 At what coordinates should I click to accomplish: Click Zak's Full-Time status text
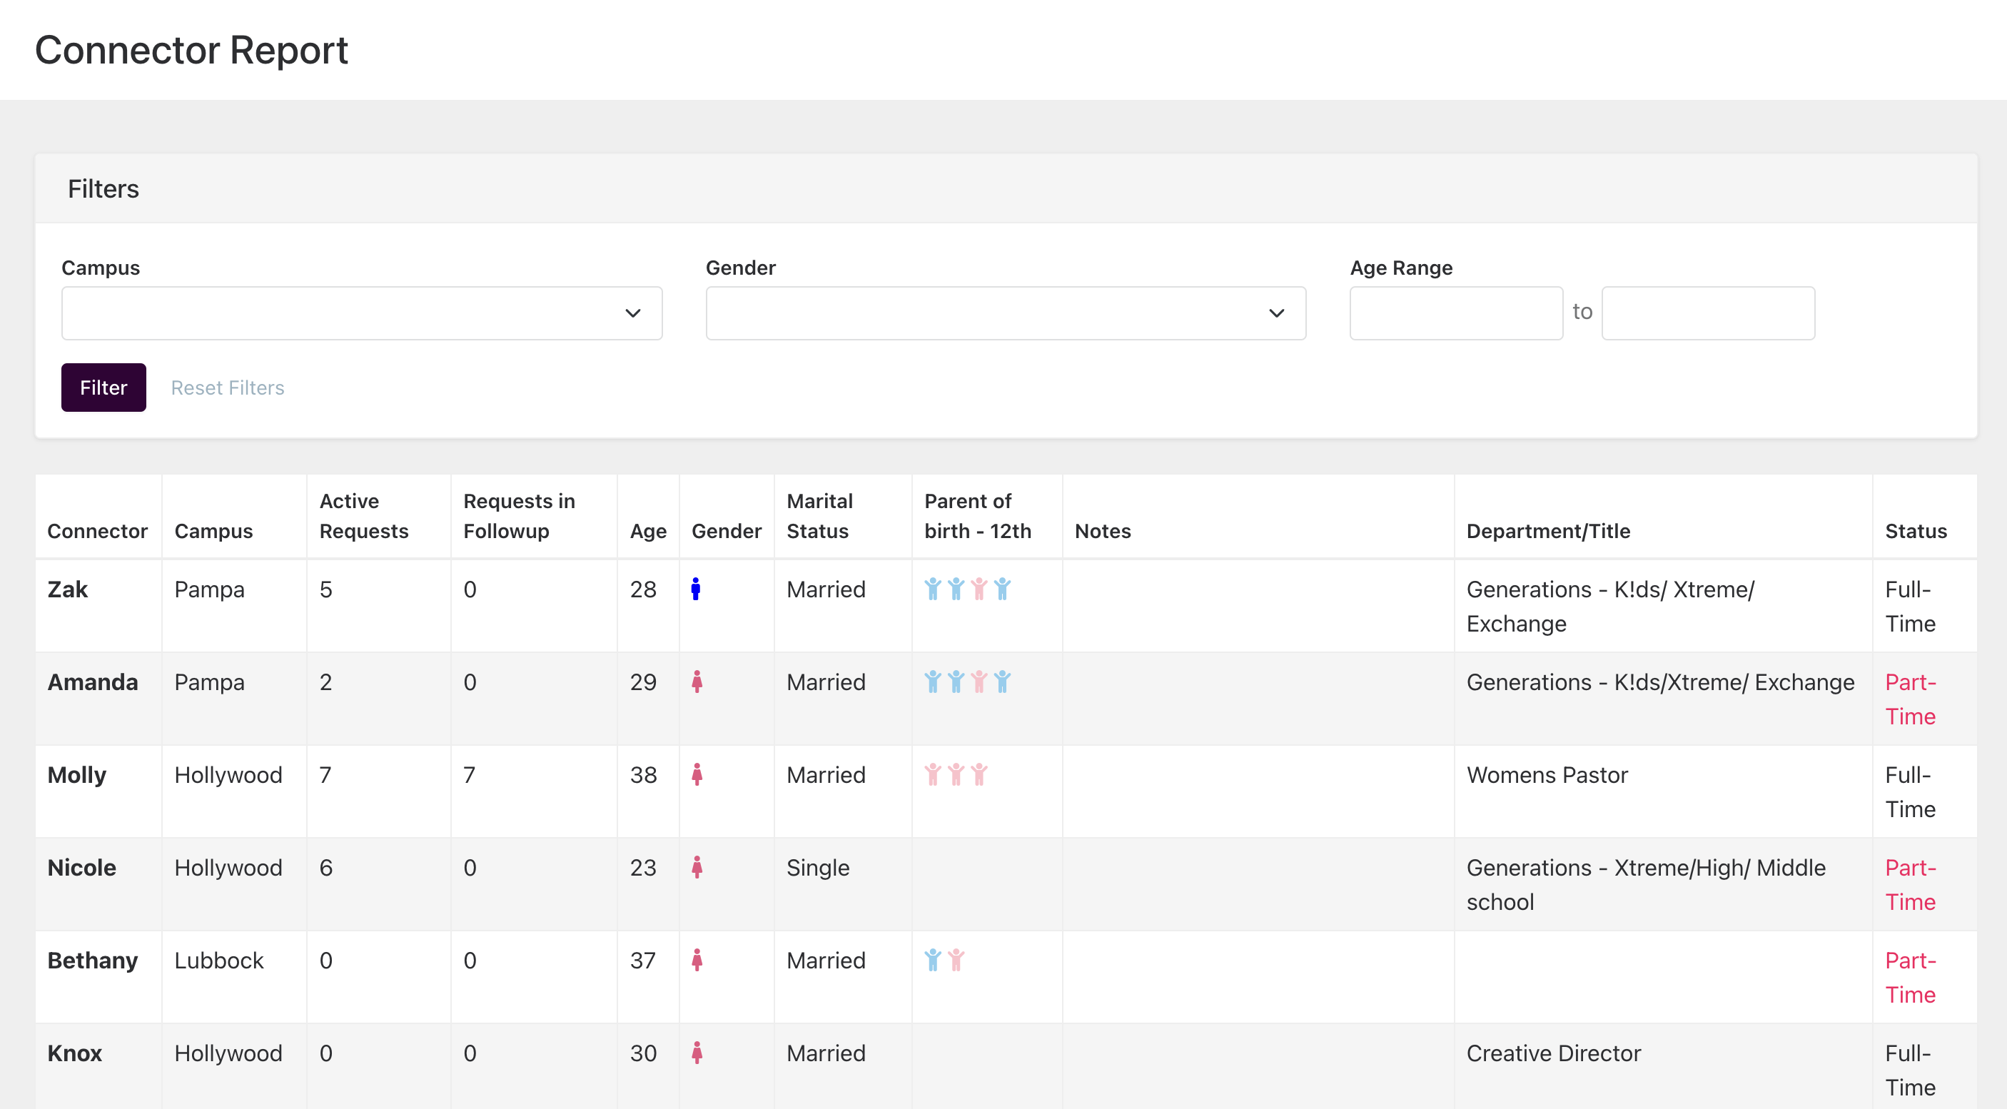click(x=1911, y=607)
